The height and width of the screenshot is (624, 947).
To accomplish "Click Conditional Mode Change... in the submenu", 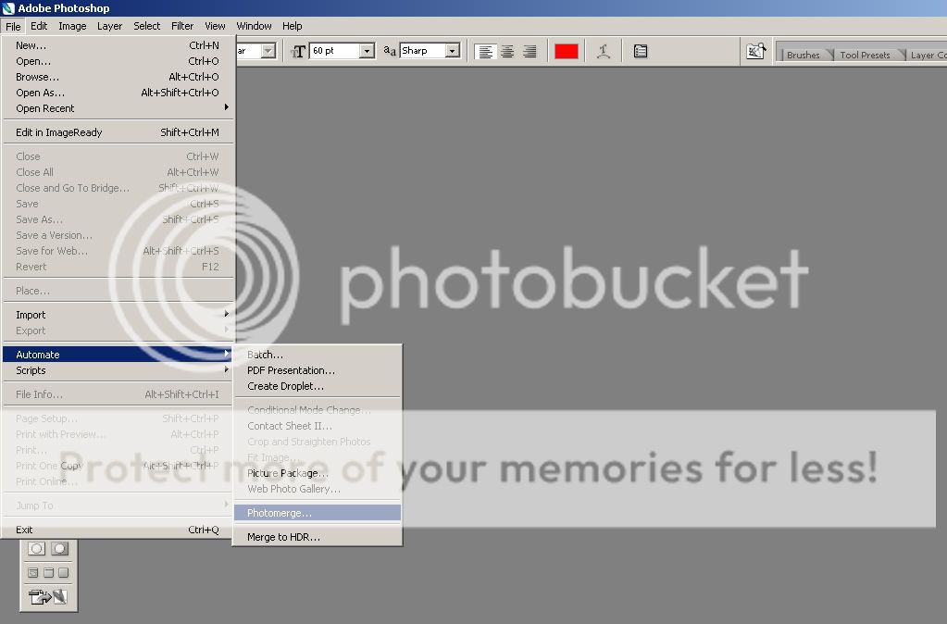I will pos(318,410).
